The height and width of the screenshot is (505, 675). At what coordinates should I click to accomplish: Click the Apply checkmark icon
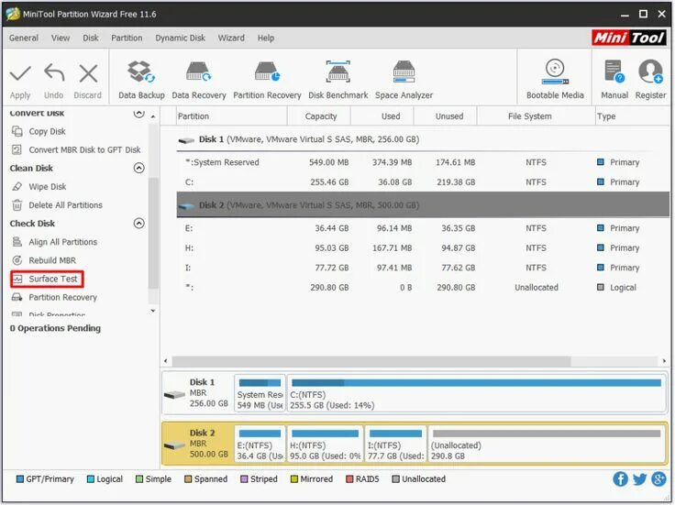[20, 73]
